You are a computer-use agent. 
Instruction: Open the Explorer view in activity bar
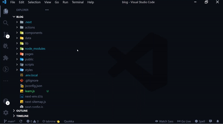pos(6,11)
